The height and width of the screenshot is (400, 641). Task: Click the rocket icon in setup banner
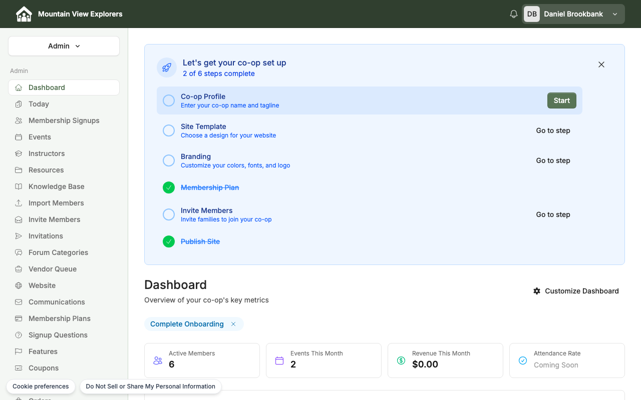click(x=167, y=67)
